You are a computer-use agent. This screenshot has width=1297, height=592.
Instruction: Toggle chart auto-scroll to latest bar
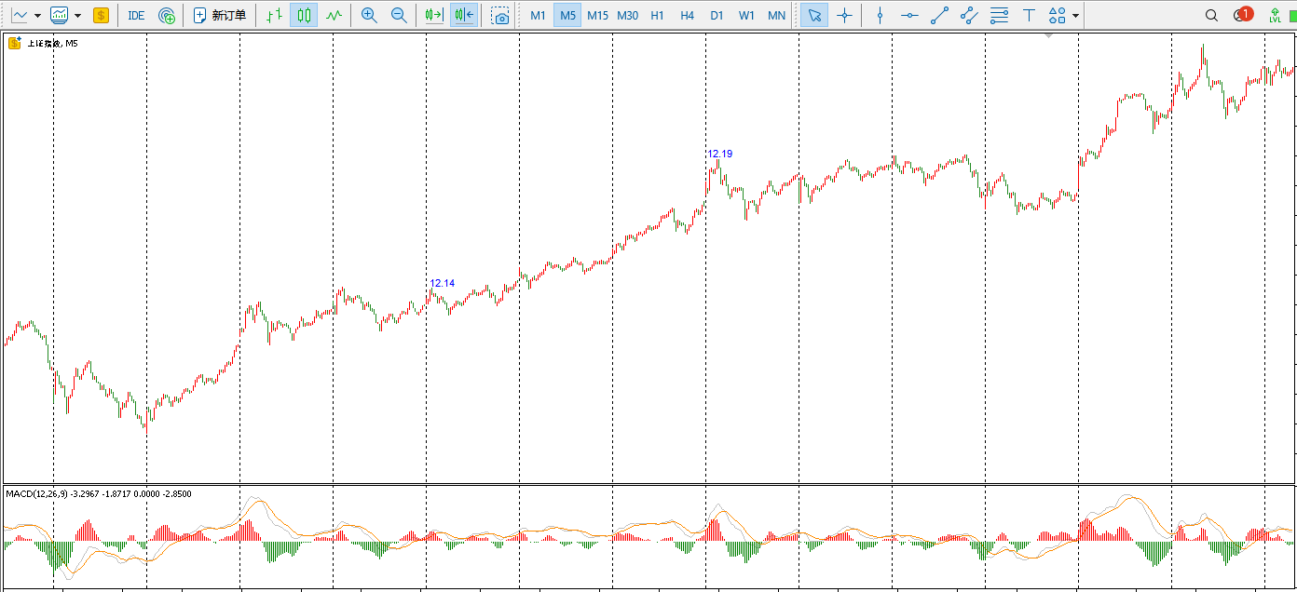pyautogui.click(x=433, y=15)
